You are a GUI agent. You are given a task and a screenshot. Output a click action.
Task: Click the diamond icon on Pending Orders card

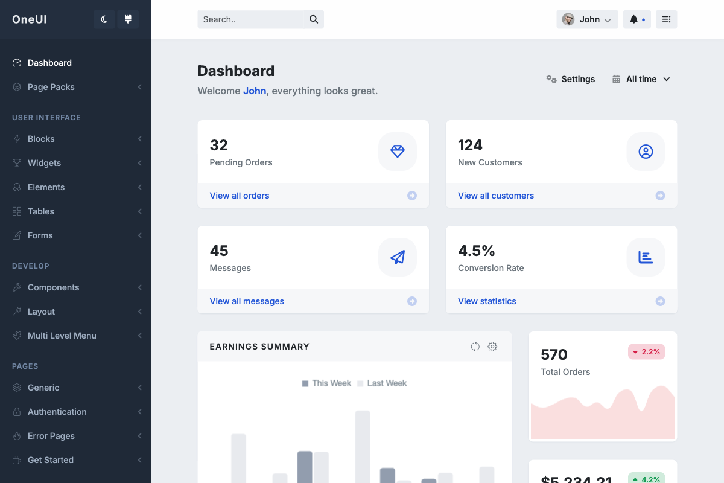[x=398, y=152]
